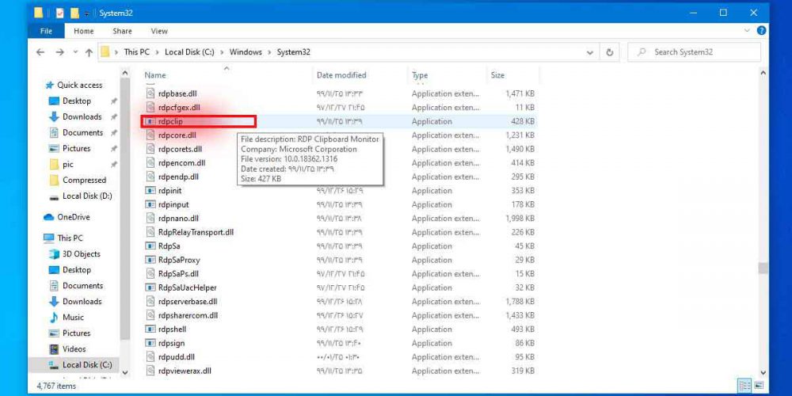792x396 pixels.
Task: Open 3D Objects in navigation pane
Action: tap(81, 254)
